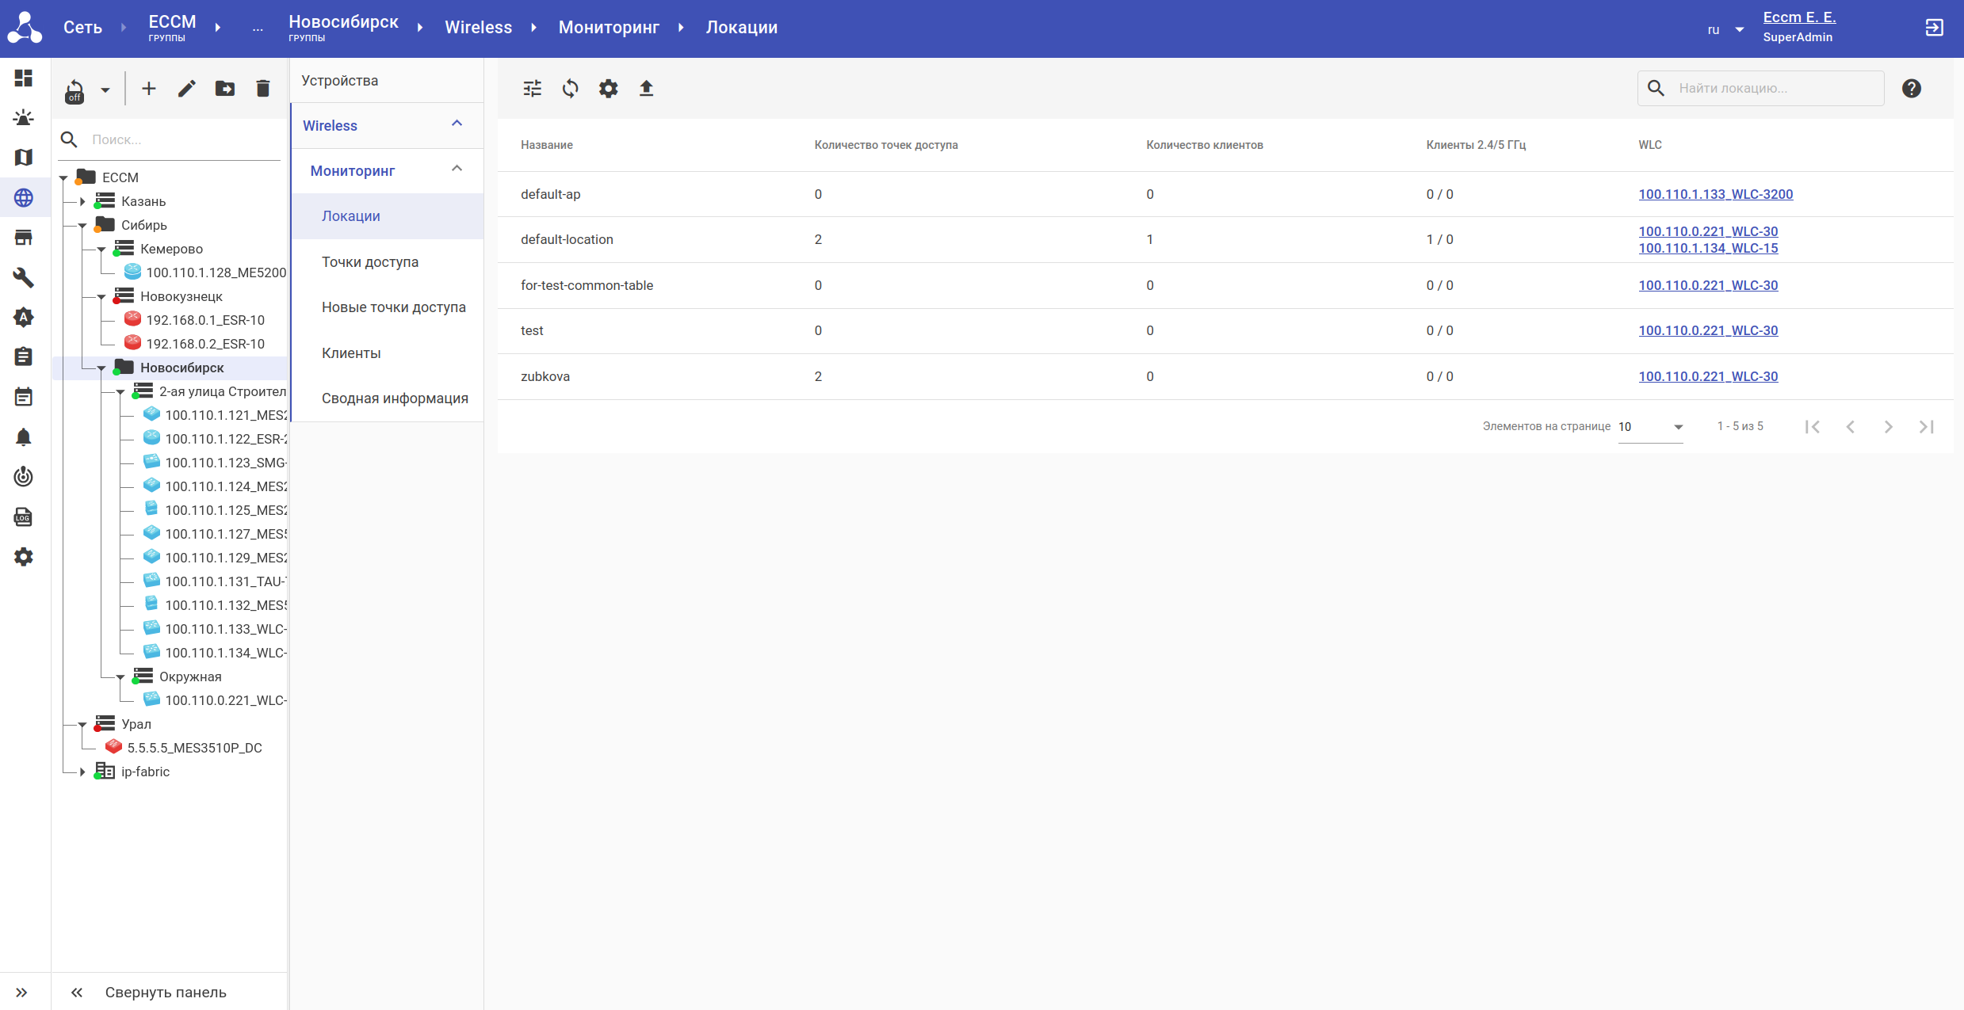Open the table gear settings icon
The width and height of the screenshot is (1964, 1010).
(608, 89)
